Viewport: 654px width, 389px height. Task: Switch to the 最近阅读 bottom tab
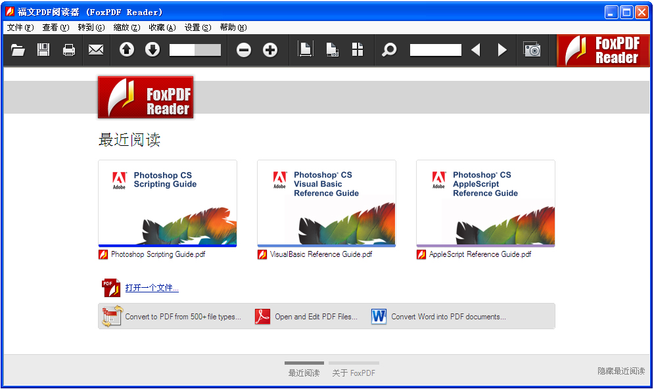click(304, 370)
